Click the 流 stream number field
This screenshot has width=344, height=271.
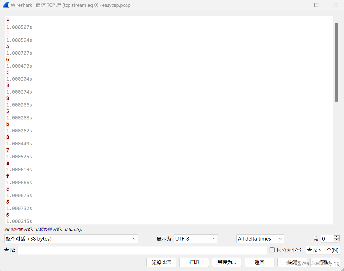[327, 239]
